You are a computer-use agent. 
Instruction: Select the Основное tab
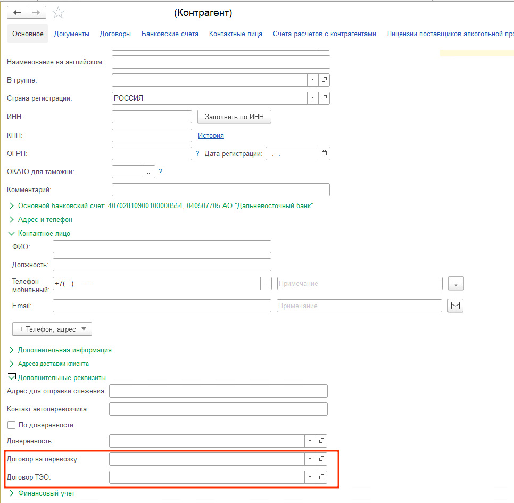pos(28,34)
